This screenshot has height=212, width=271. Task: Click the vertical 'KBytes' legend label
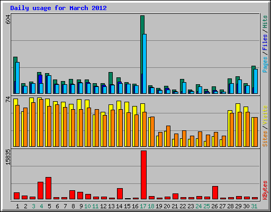pos(265,190)
